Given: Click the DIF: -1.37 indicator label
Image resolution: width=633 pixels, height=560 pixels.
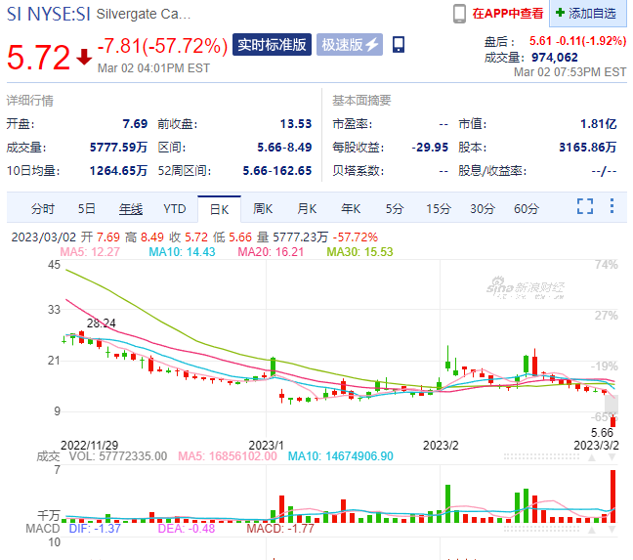Looking at the screenshot, I should (x=95, y=528).
